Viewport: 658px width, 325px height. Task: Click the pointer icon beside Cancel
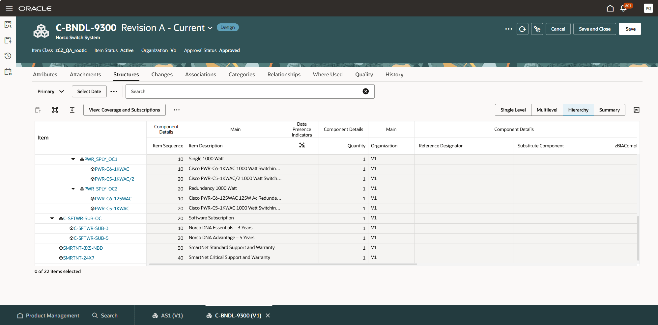tap(537, 29)
